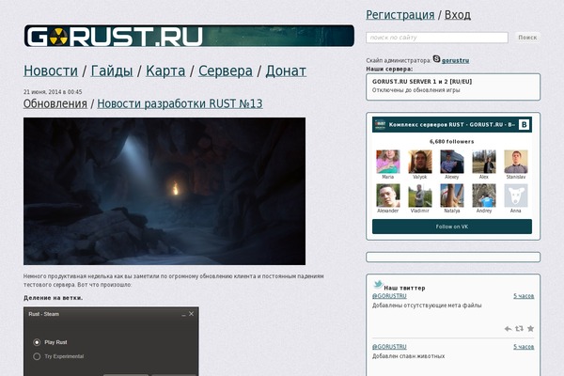The height and width of the screenshot is (376, 564).
Task: Open the Гайды menu item
Action: (x=112, y=70)
